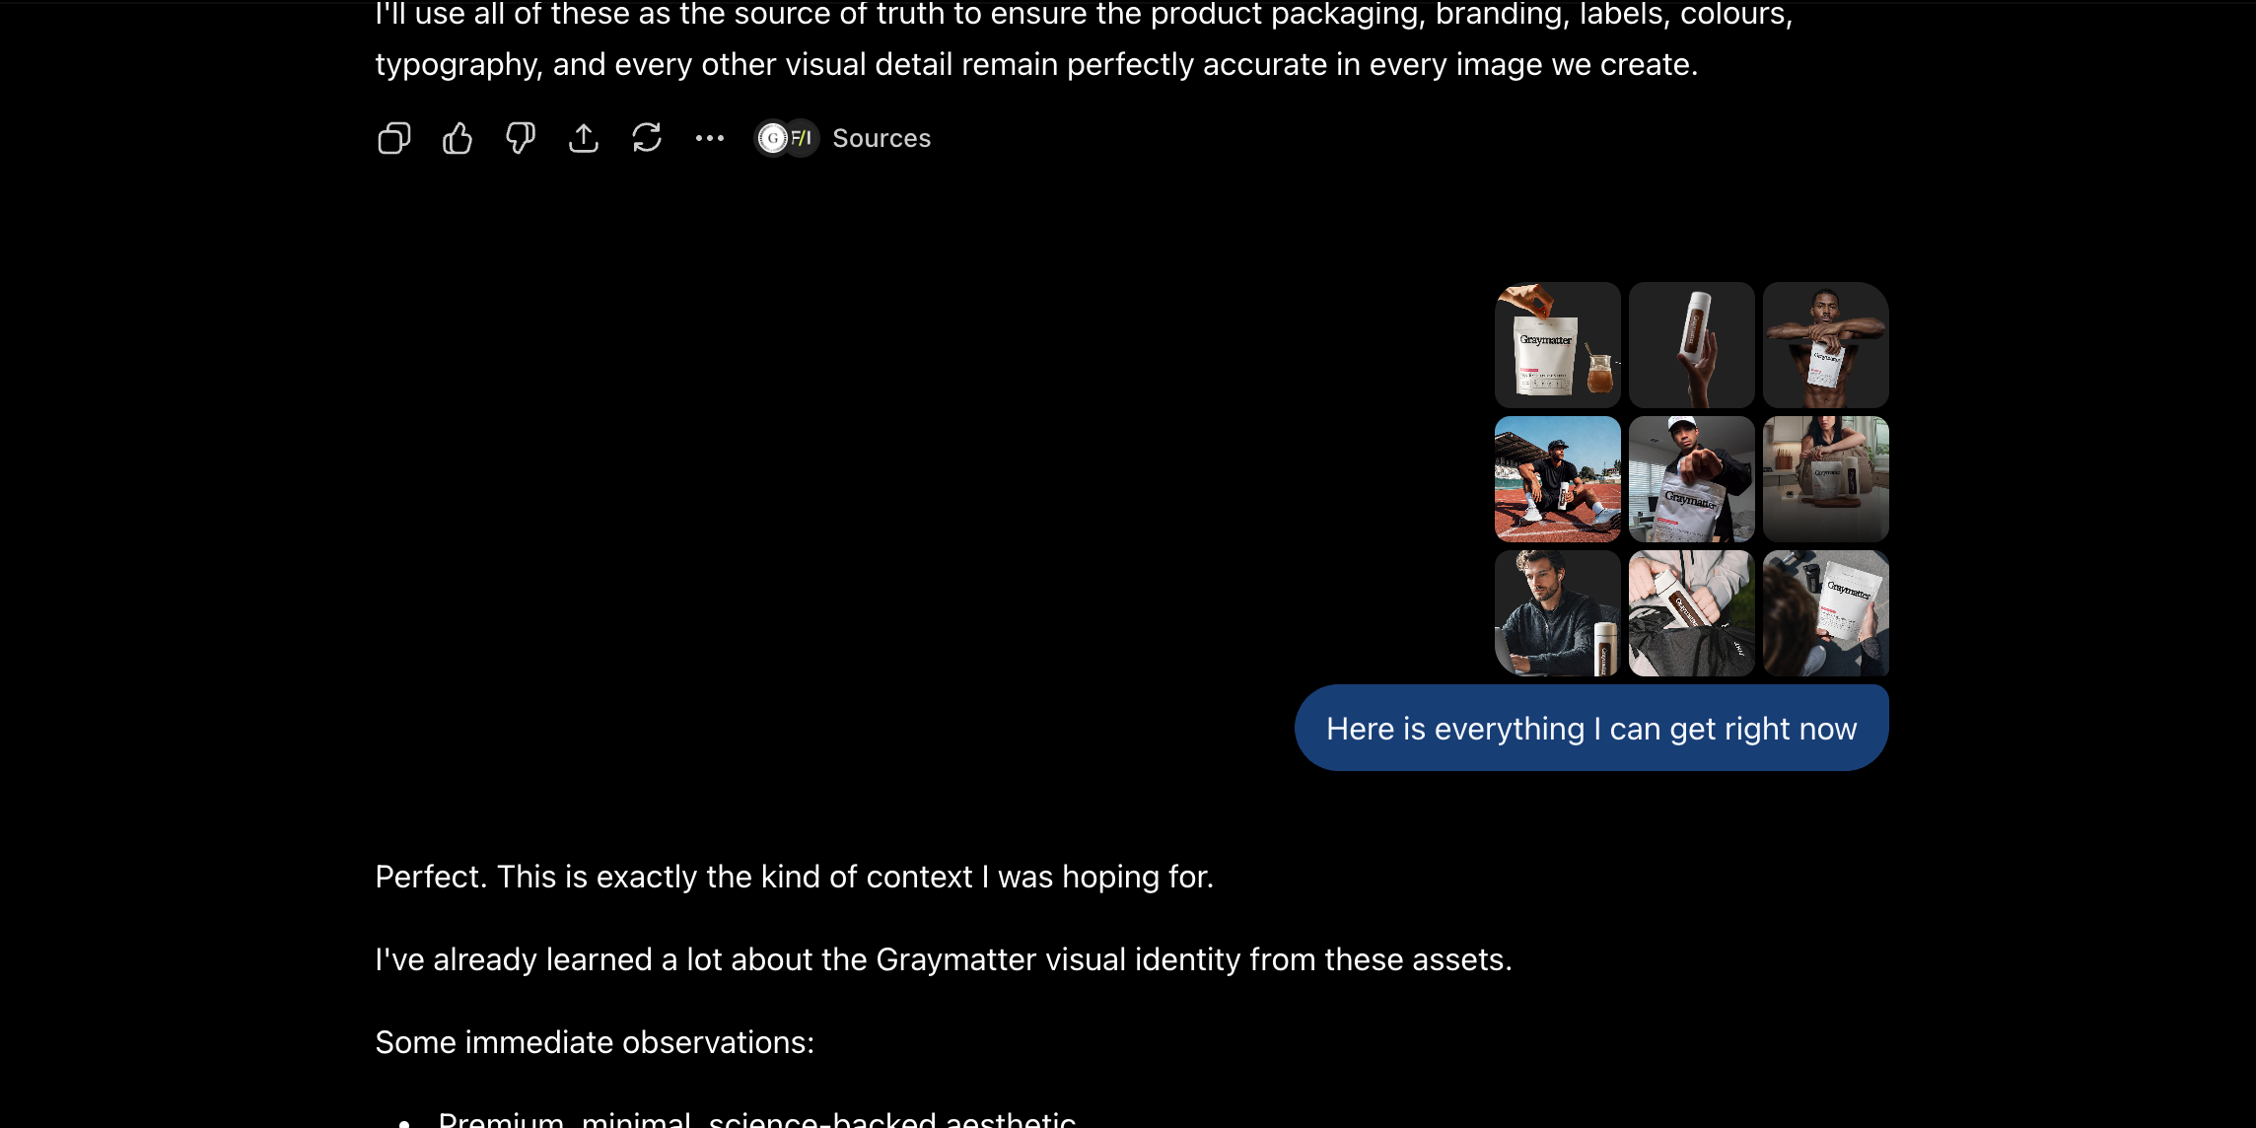Give the response a thumbs down
The height and width of the screenshot is (1128, 2256).
click(520, 138)
